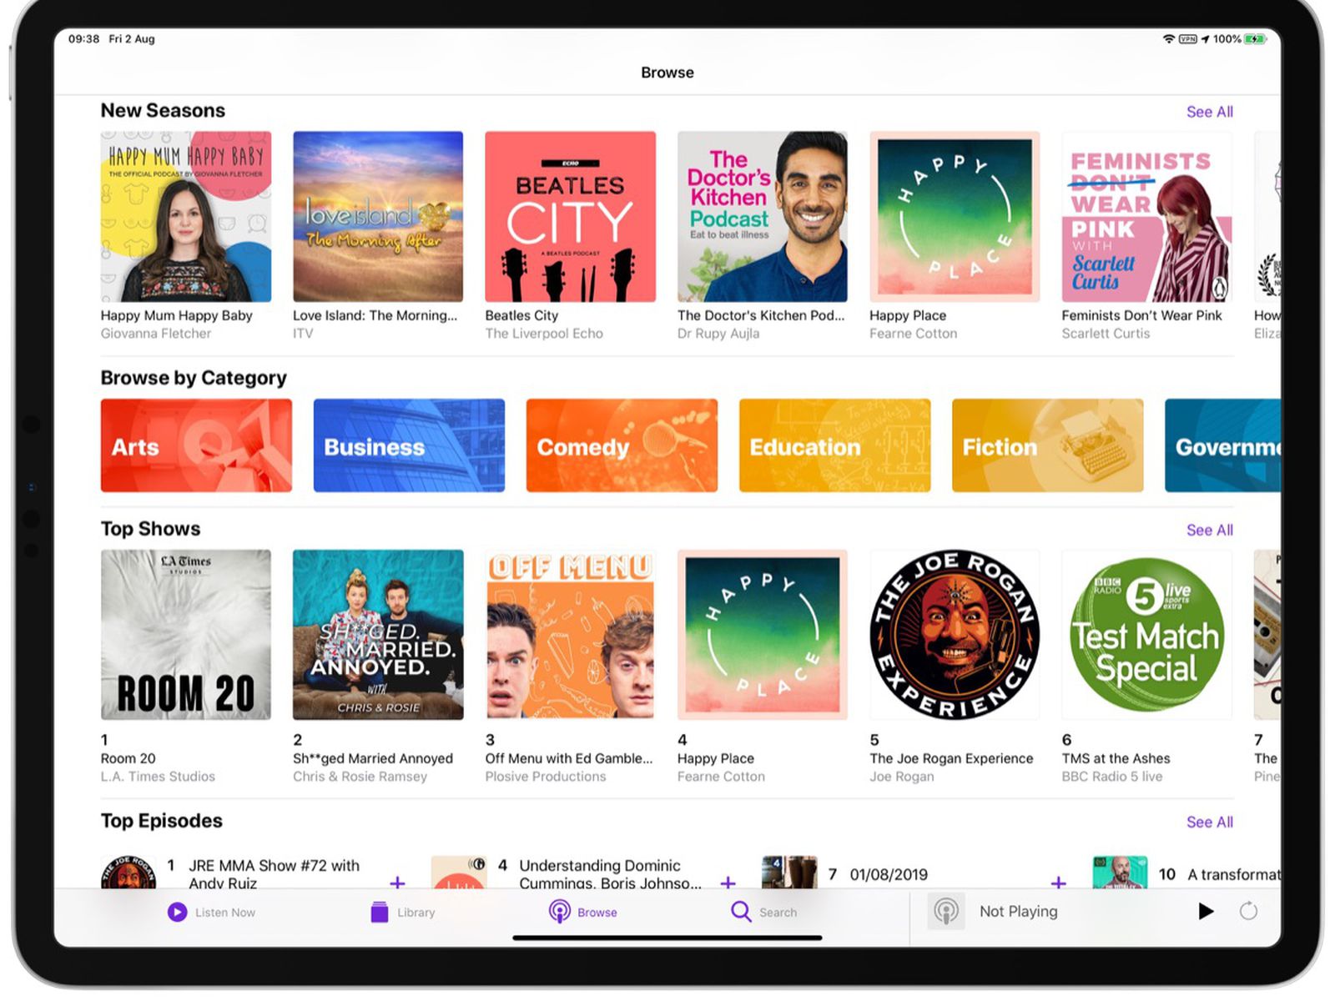Screen dimensions: 1335x1001
Task: See All shows in New Seasons
Action: pos(1209,111)
